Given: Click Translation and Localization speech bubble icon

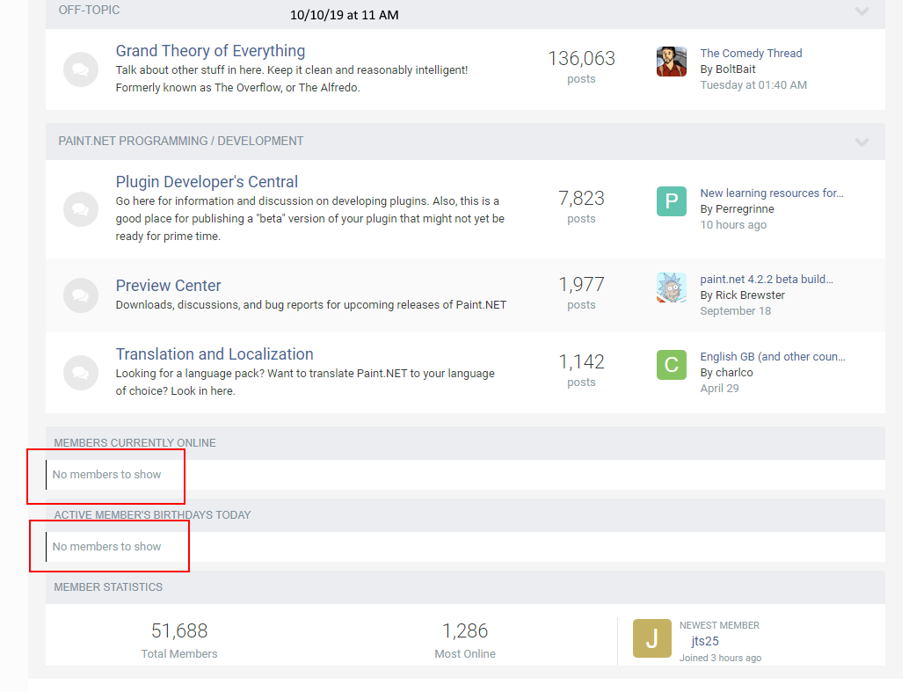Looking at the screenshot, I should tap(81, 373).
